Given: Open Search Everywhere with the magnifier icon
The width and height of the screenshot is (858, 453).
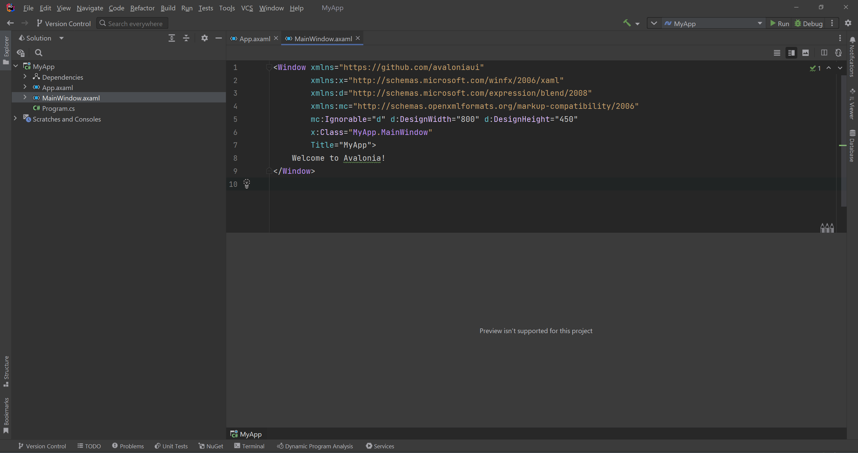Looking at the screenshot, I should (102, 23).
